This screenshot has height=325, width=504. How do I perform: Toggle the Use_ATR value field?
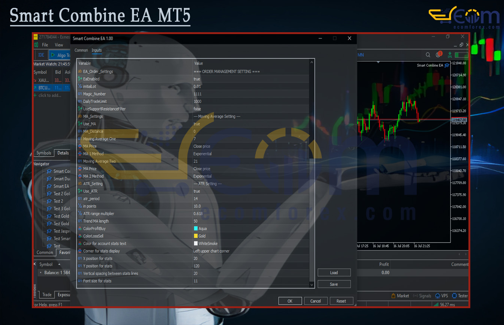click(x=251, y=191)
